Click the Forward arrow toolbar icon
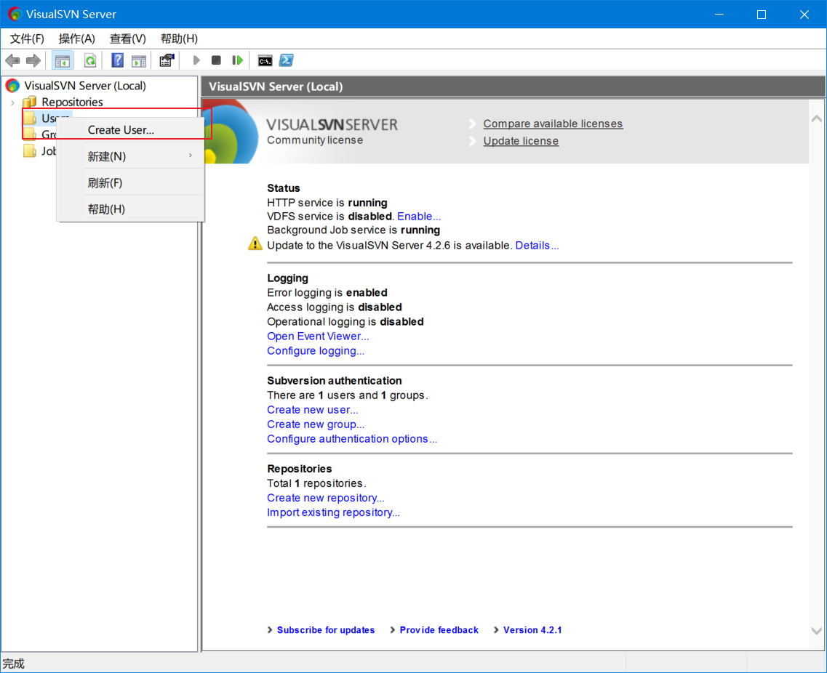 (33, 60)
